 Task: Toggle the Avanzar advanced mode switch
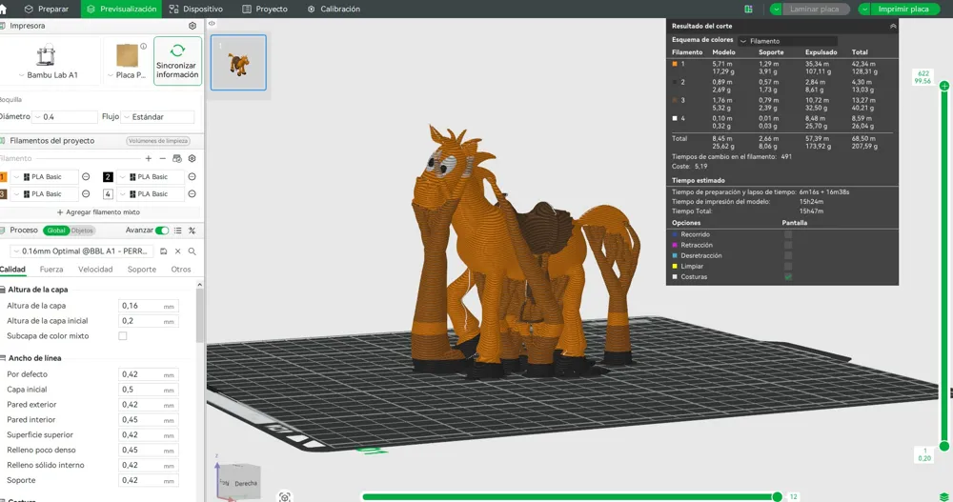(162, 231)
